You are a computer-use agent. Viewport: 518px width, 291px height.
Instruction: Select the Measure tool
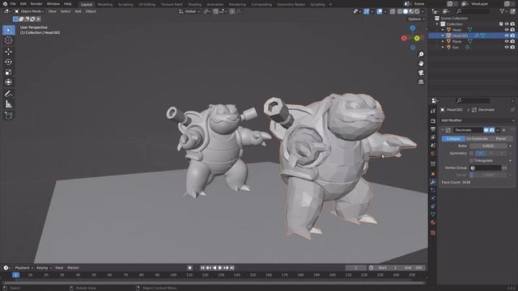[9, 104]
